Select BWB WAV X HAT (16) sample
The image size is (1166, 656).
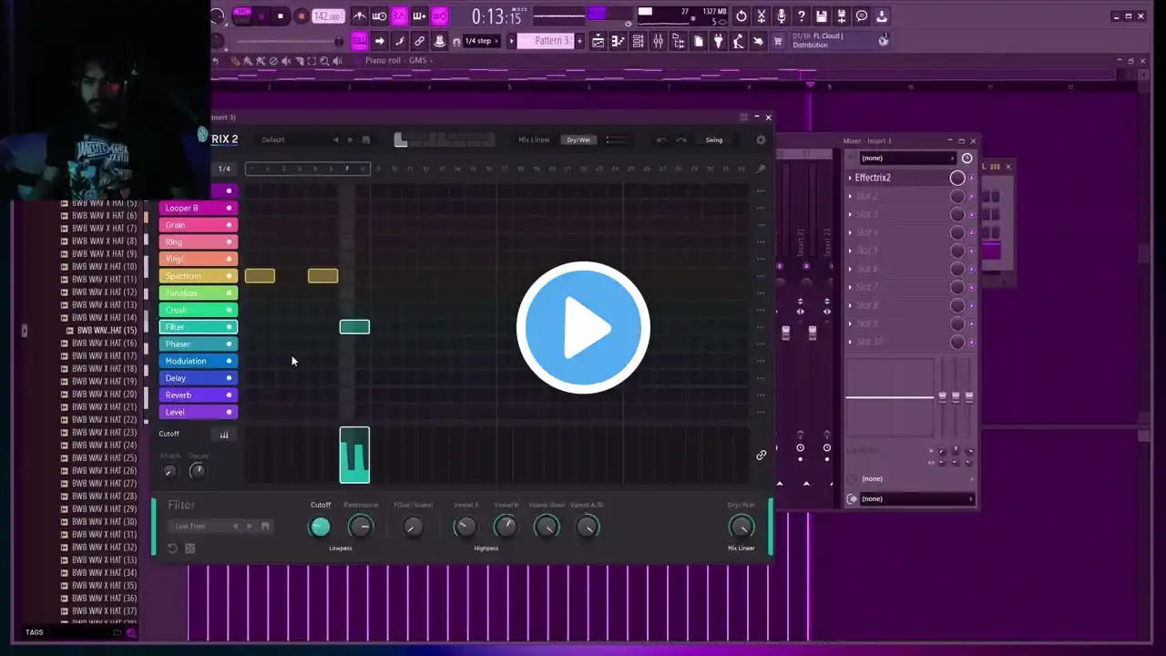click(x=106, y=343)
